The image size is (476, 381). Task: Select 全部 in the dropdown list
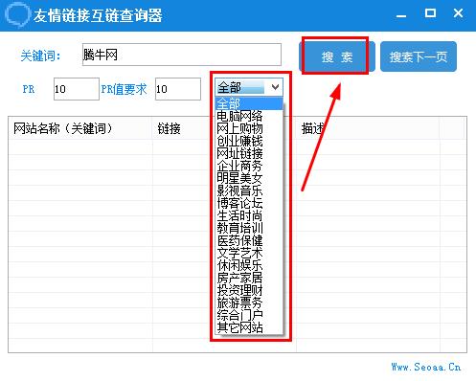249,103
